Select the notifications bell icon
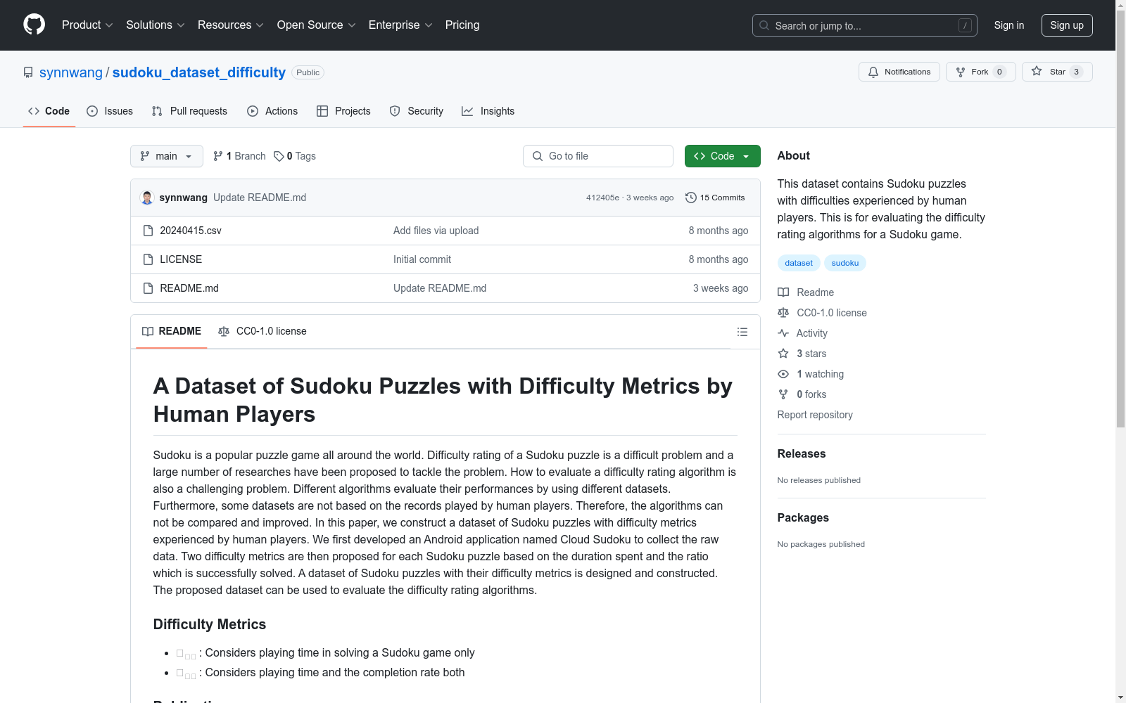The image size is (1126, 703). click(873, 72)
